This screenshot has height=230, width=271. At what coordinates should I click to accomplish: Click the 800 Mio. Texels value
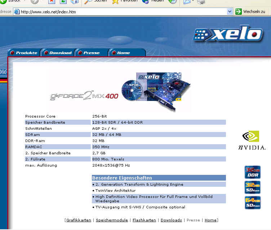[x=108, y=159]
